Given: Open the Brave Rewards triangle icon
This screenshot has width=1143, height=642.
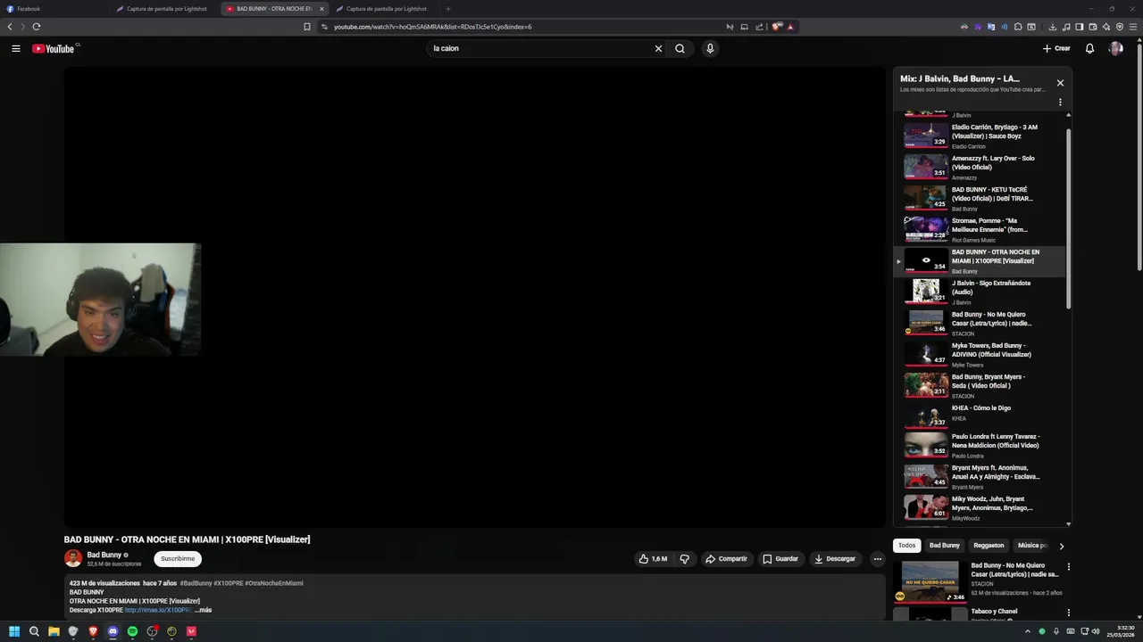Looking at the screenshot, I should tap(790, 27).
